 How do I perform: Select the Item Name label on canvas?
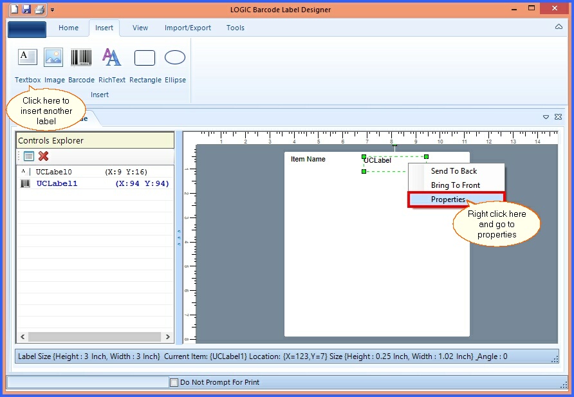pos(308,159)
